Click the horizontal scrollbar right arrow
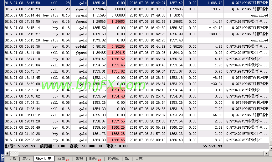 (x=267, y=153)
